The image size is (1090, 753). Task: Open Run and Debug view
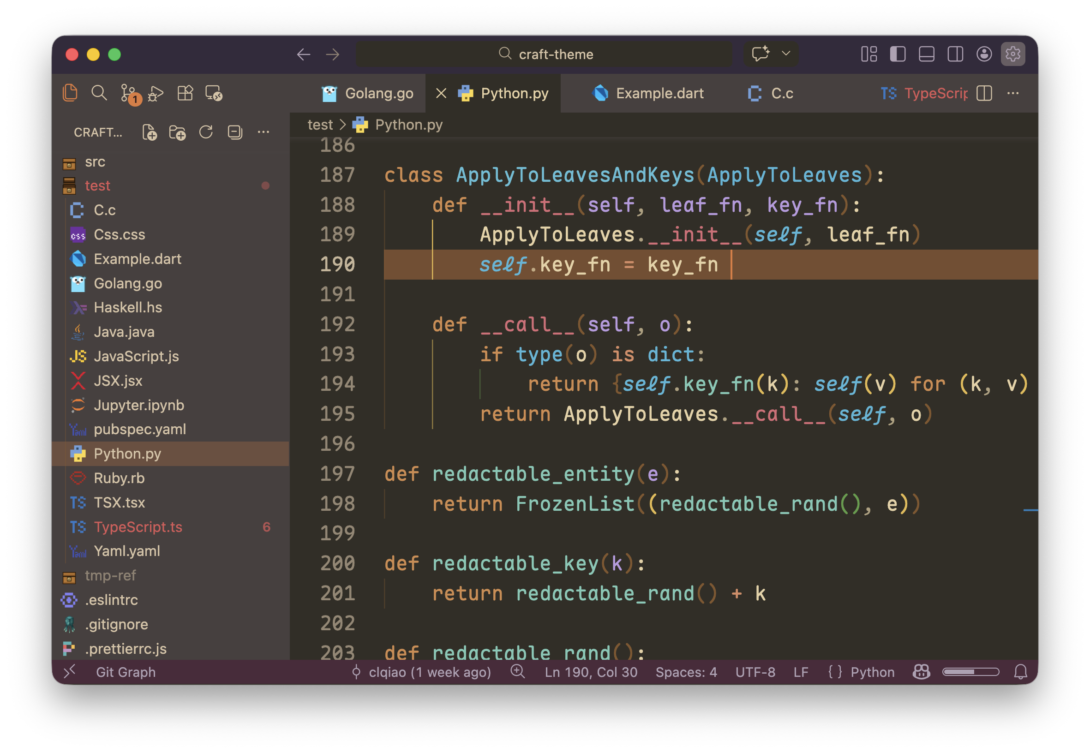(x=156, y=93)
